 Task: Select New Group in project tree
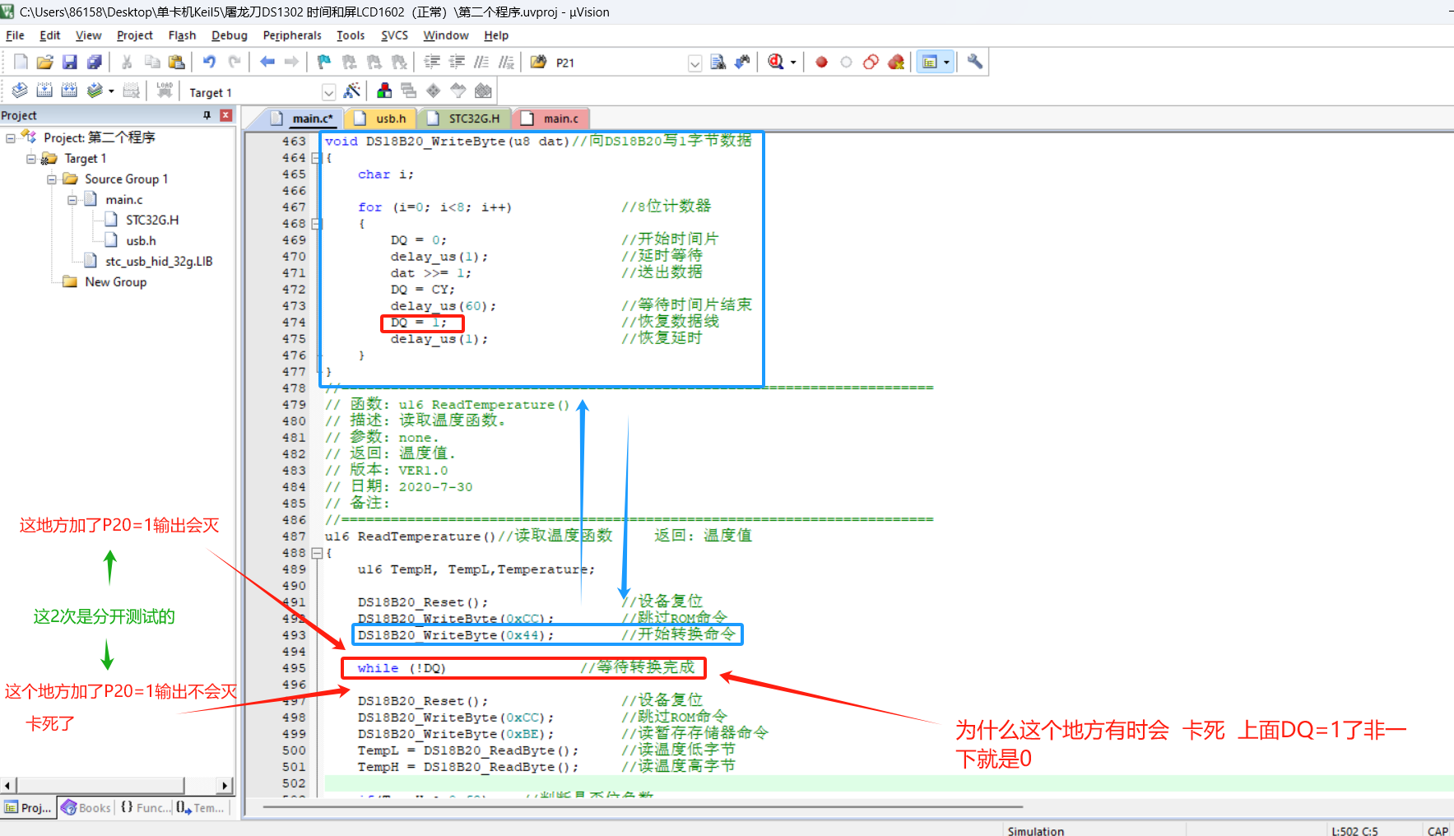click(x=116, y=281)
